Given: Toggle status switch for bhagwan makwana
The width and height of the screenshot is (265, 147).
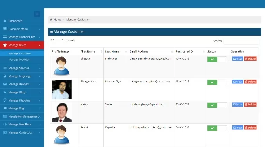Looking at the screenshot, I should pos(217,59).
